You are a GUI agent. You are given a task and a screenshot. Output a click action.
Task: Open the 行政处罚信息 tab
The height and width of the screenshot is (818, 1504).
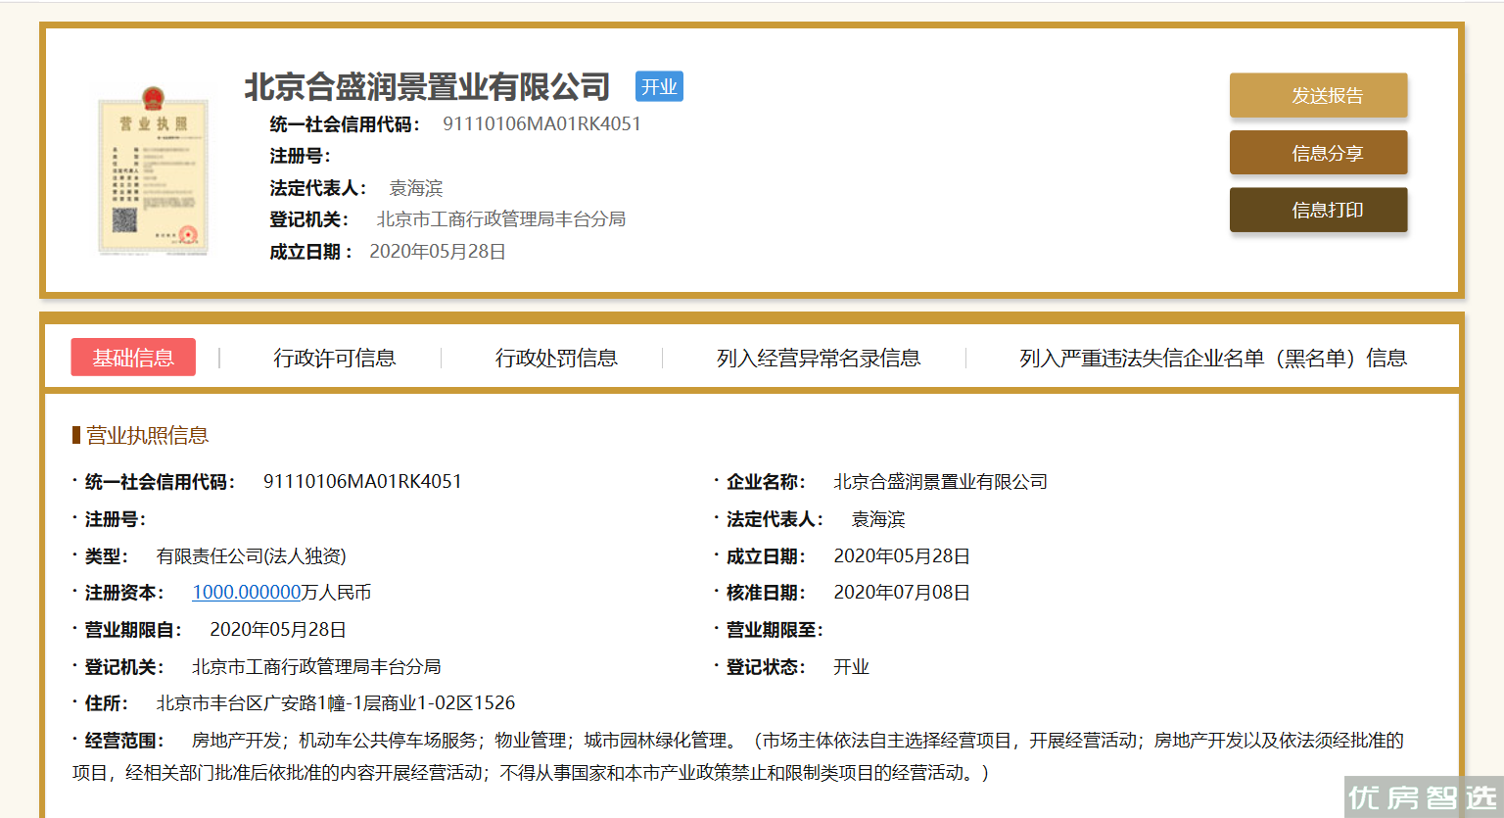pyautogui.click(x=556, y=358)
